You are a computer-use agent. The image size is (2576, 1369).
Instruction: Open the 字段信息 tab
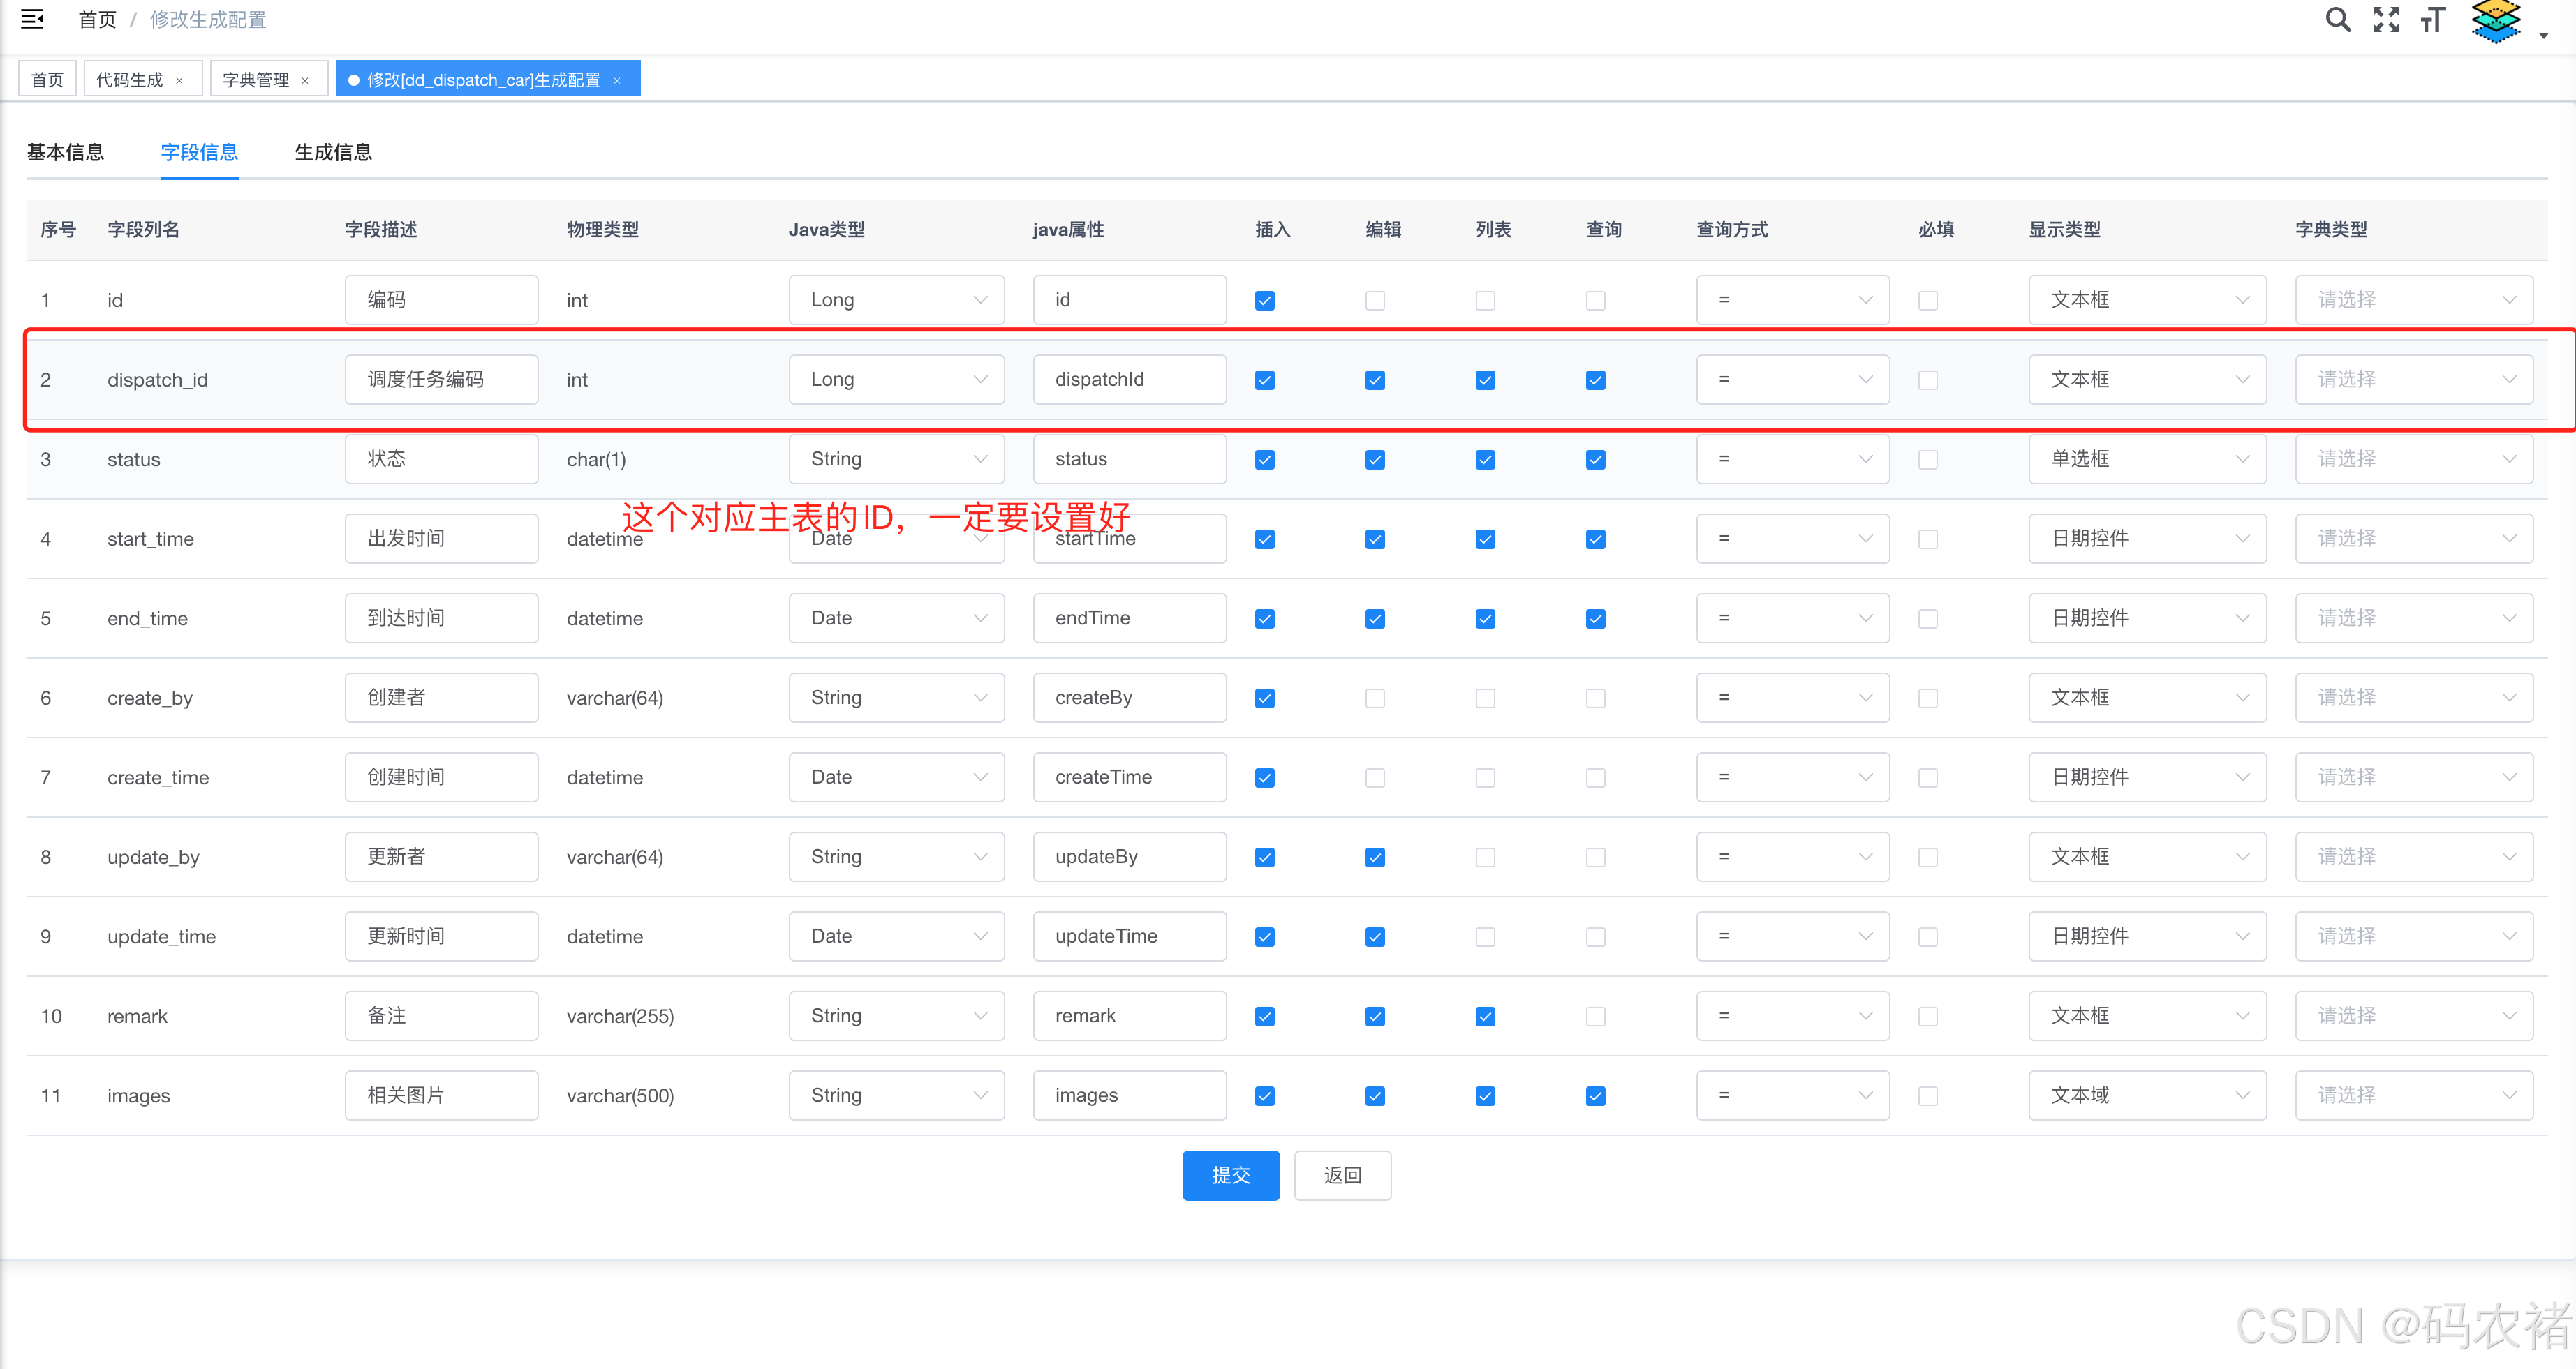click(x=199, y=152)
